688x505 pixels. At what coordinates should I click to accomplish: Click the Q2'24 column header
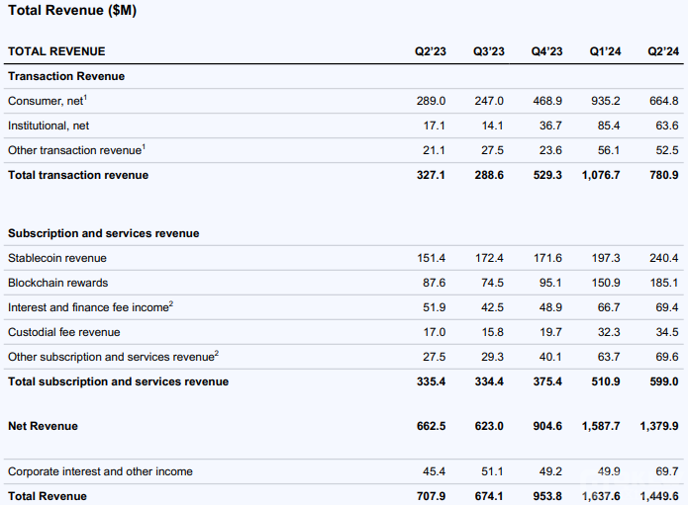click(662, 51)
